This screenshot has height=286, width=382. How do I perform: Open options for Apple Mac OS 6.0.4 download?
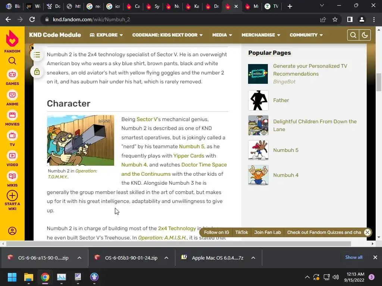(x=253, y=258)
